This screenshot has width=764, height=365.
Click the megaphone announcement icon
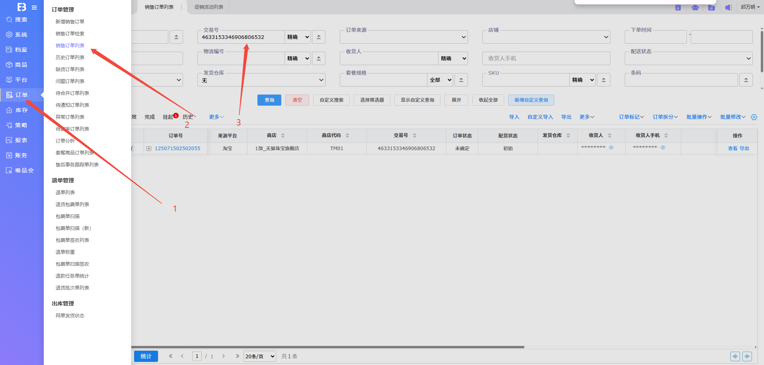[x=728, y=8]
